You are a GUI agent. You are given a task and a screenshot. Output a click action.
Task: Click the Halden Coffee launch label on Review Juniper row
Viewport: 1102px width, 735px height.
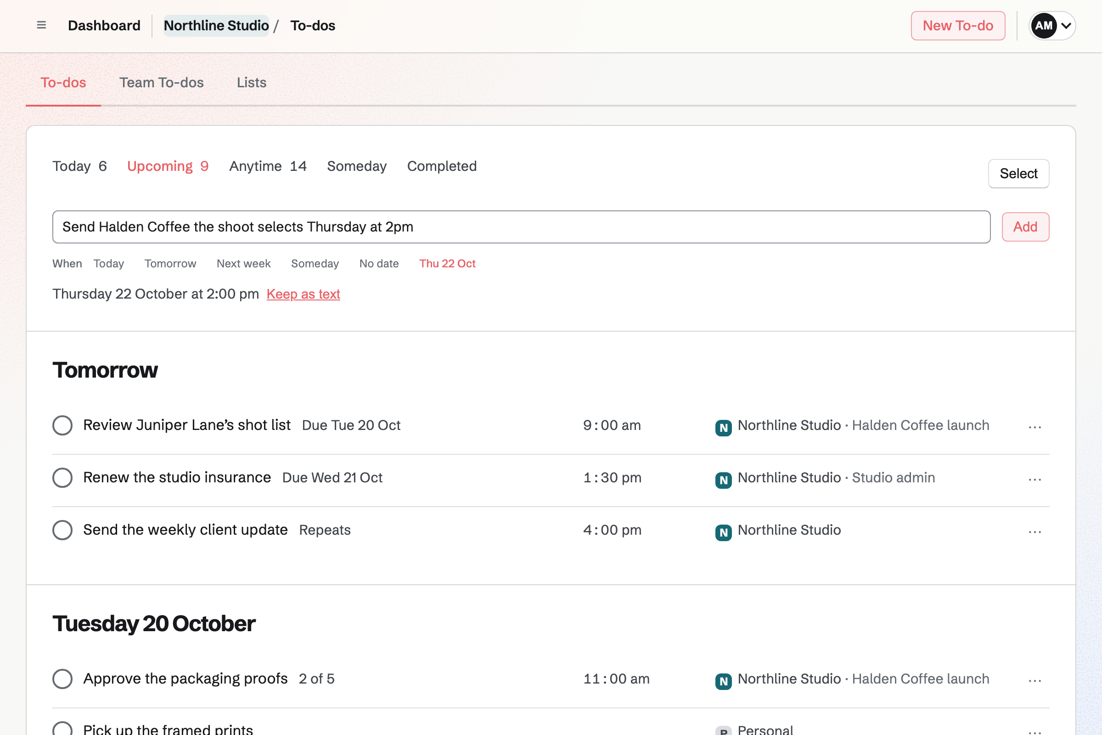920,425
